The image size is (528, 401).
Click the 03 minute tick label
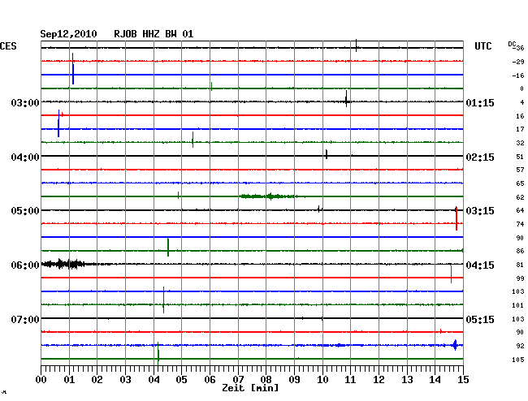(x=126, y=380)
